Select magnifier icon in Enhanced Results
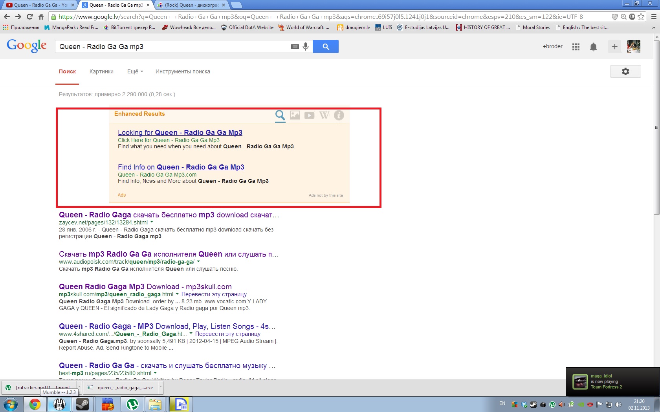660x412 pixels. tap(280, 115)
